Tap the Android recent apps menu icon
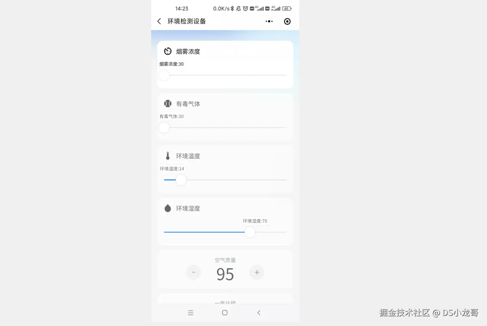The width and height of the screenshot is (487, 326). click(x=191, y=313)
